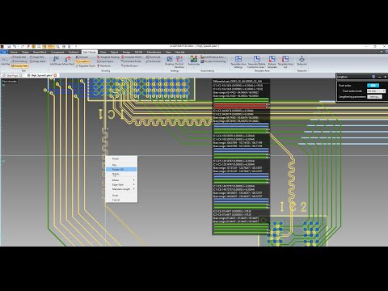
Task: Choose the highlighted Rotate 90 menu entry
Action: click(x=121, y=170)
